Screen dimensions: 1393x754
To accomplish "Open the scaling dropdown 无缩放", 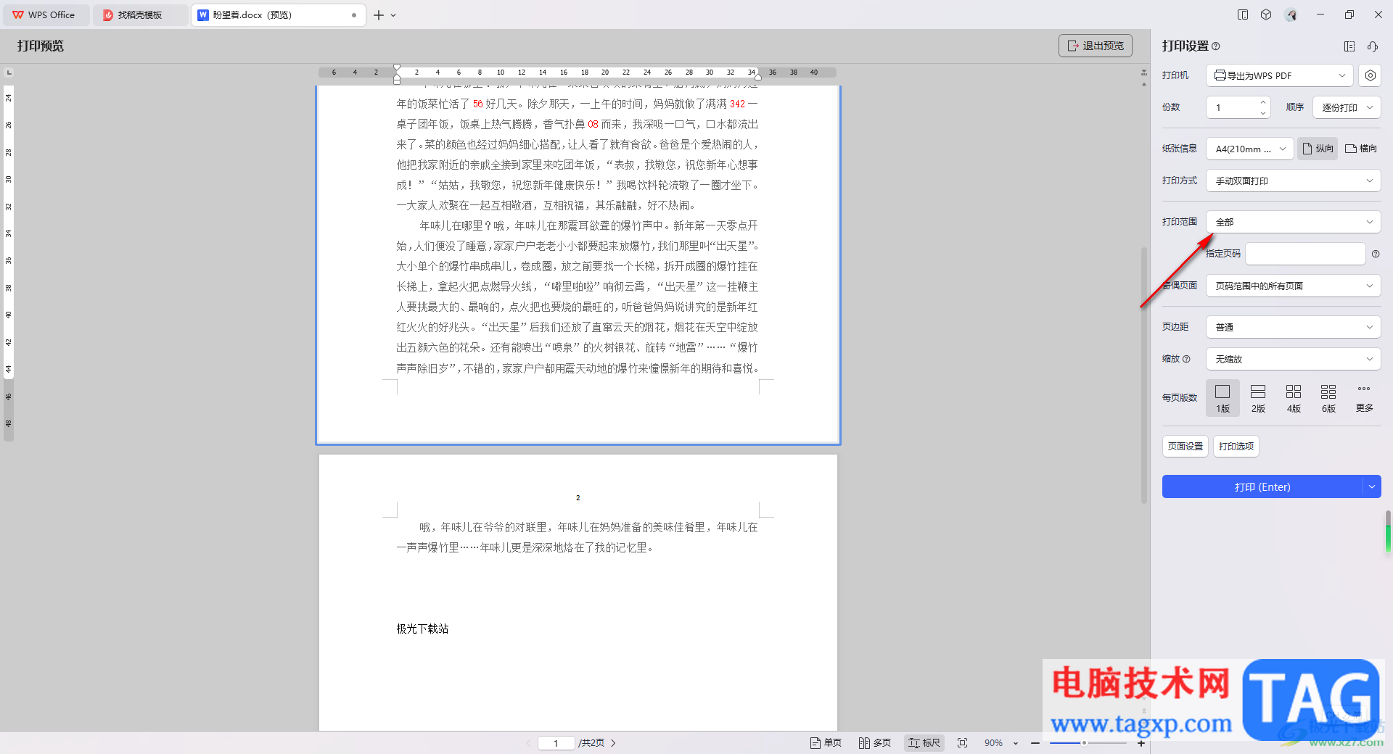I will 1294,359.
